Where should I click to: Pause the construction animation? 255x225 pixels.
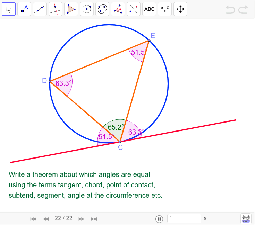pyautogui.click(x=159, y=219)
